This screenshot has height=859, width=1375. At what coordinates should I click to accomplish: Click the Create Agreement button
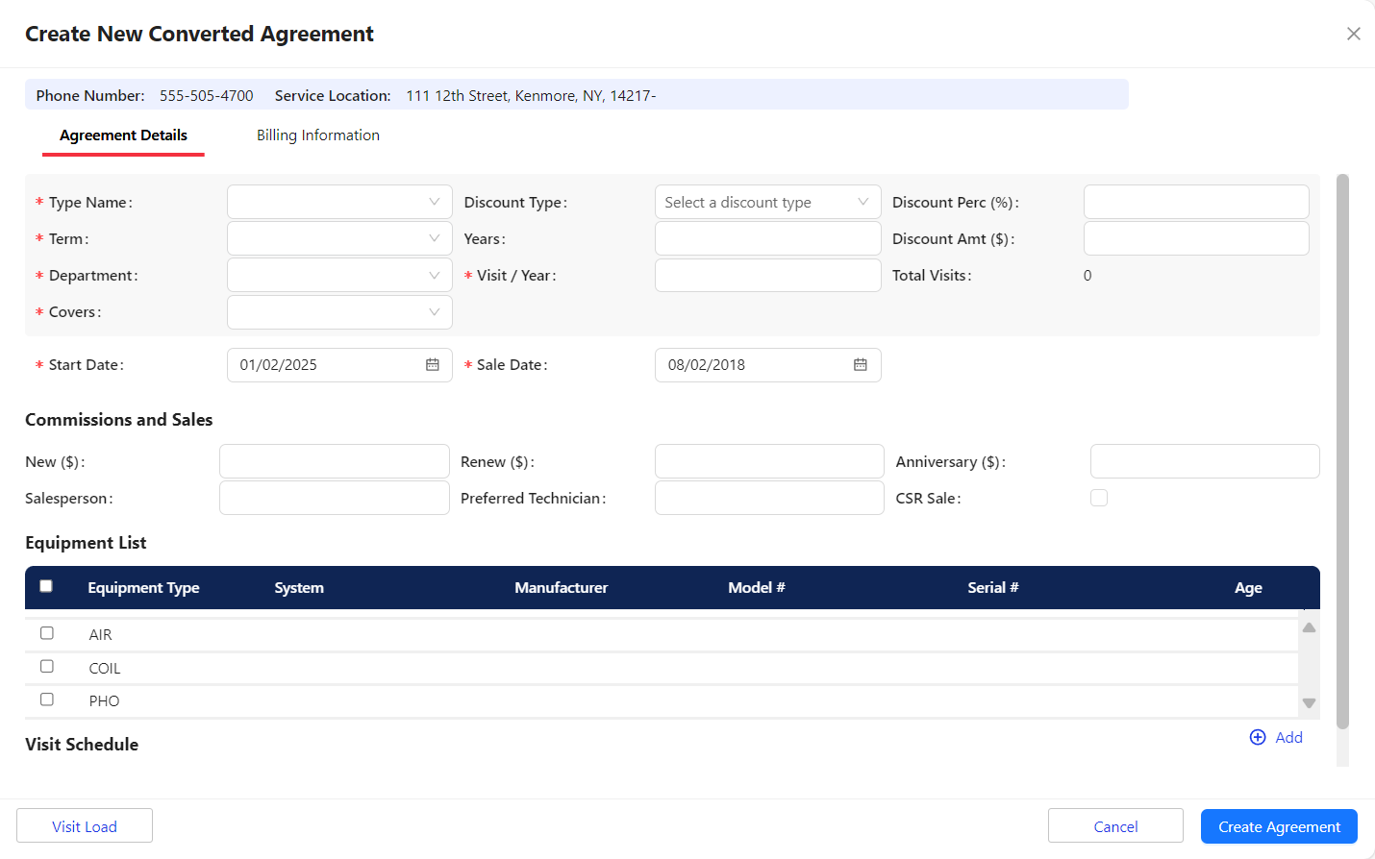[x=1279, y=826]
